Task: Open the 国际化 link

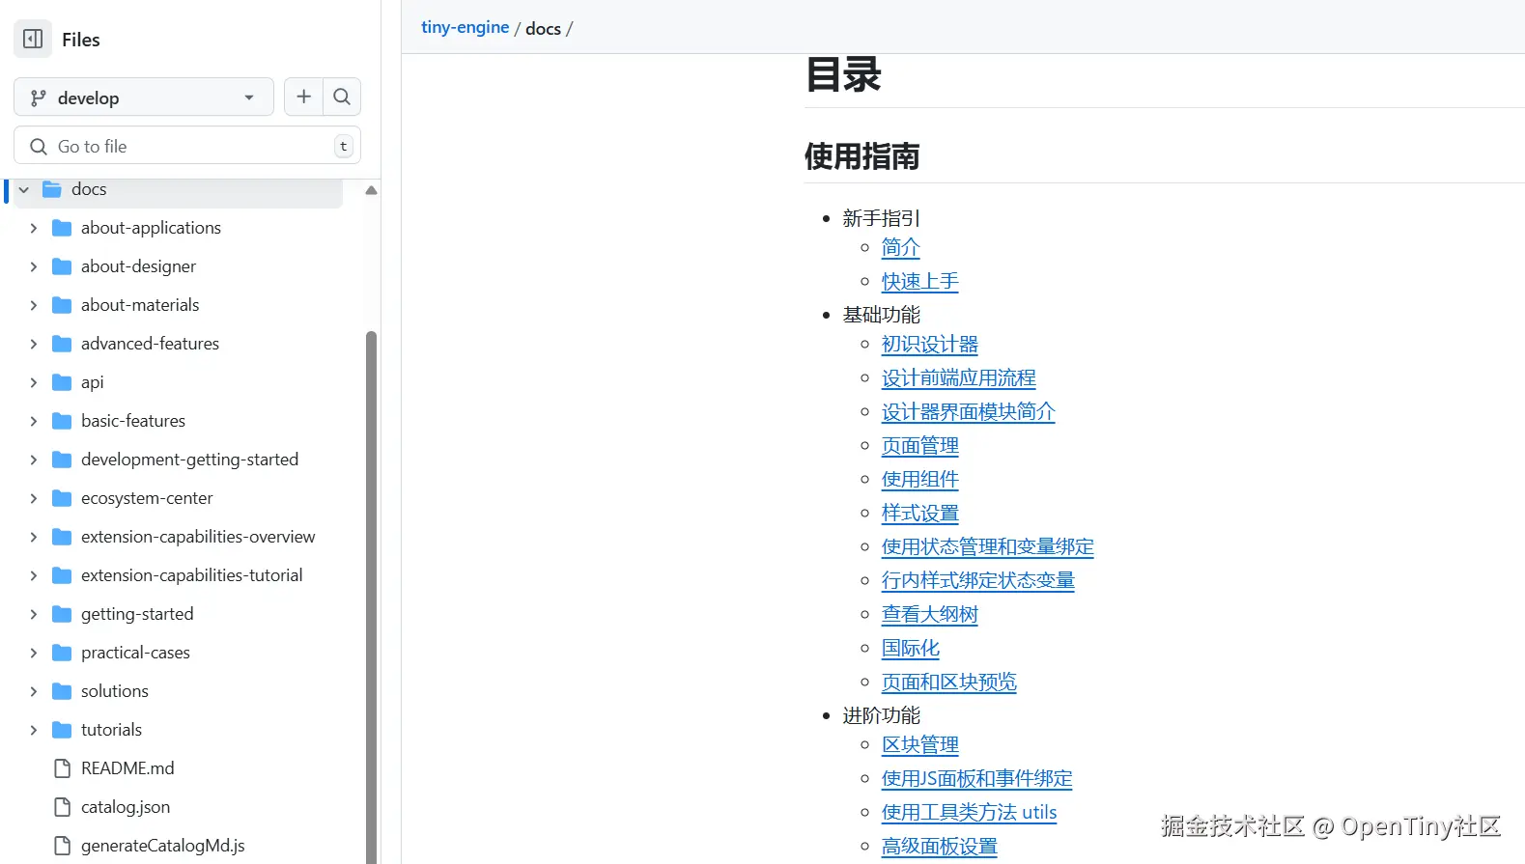Action: coord(910,648)
